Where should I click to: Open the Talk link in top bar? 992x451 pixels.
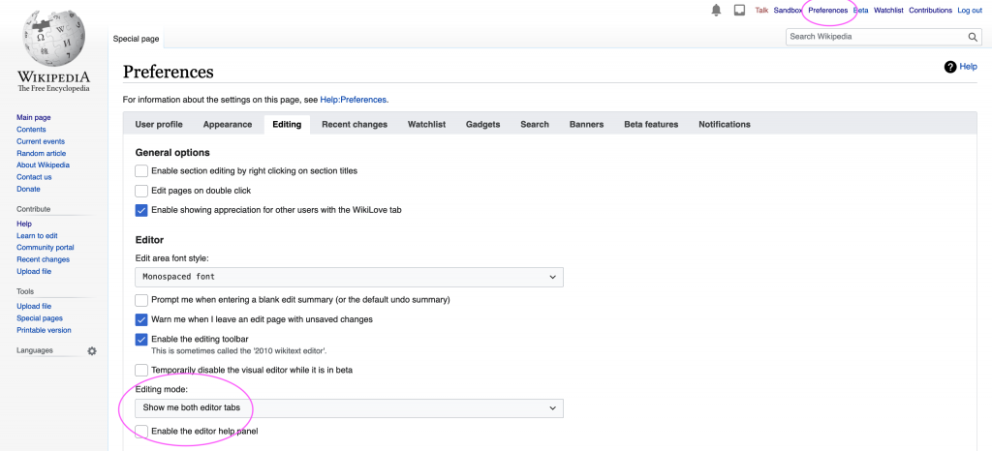761,11
